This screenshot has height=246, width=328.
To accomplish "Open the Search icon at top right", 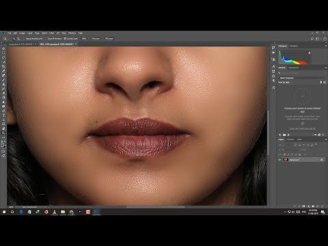I will pos(312,39).
